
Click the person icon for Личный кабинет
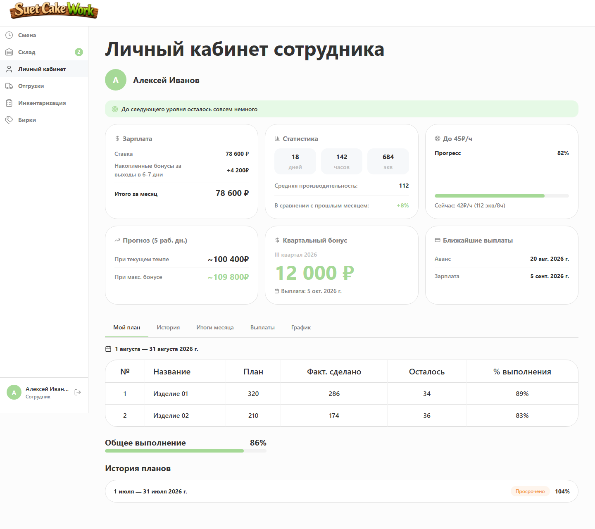(x=9, y=69)
